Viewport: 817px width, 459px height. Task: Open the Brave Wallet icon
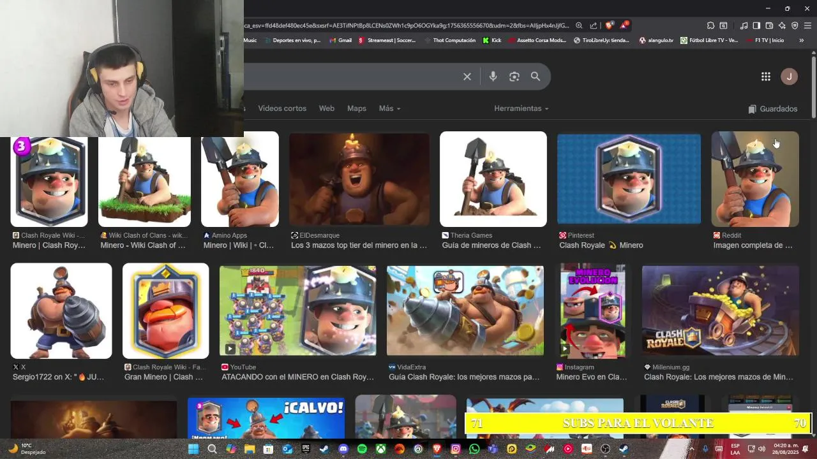click(x=769, y=25)
